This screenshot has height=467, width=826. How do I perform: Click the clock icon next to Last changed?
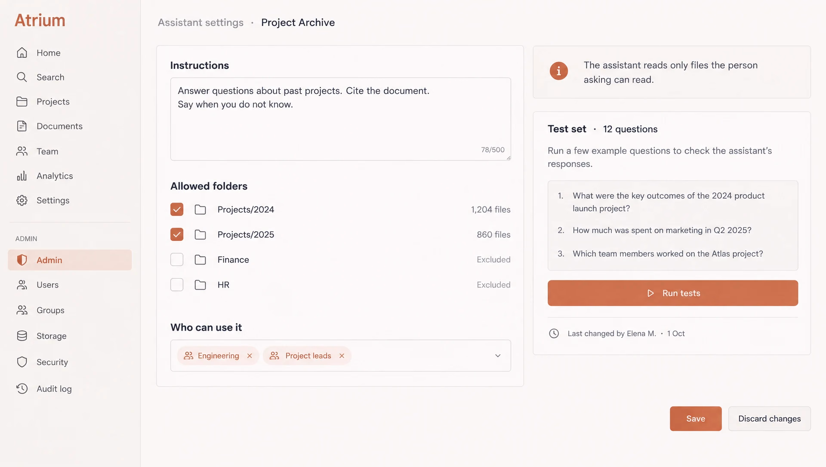click(554, 333)
